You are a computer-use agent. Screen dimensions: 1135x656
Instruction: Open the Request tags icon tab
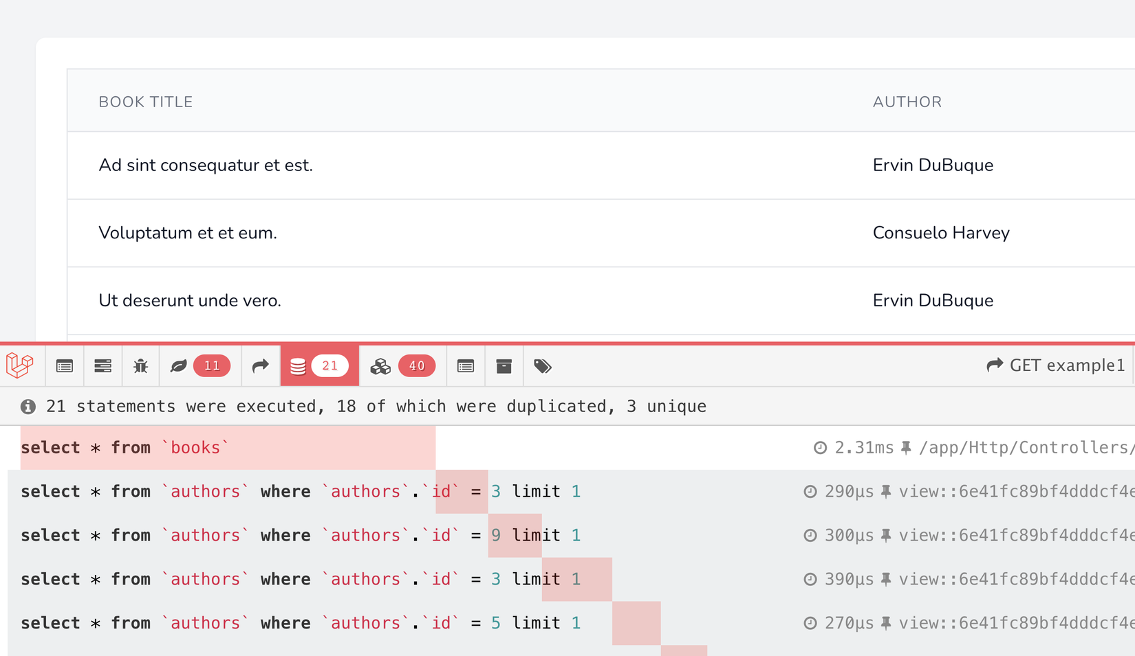click(x=543, y=366)
